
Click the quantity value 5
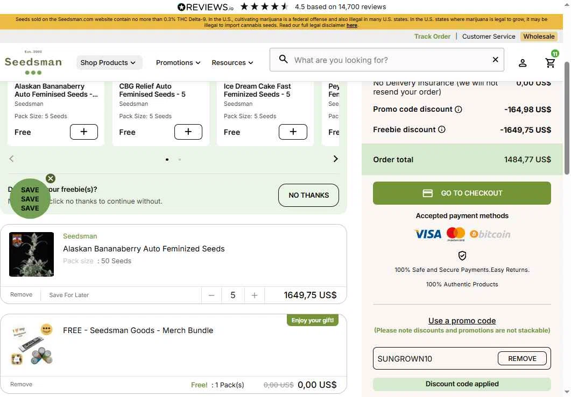click(x=233, y=295)
